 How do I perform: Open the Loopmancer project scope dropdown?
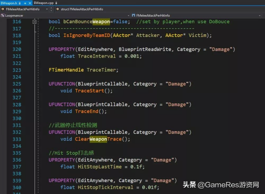click(65, 15)
